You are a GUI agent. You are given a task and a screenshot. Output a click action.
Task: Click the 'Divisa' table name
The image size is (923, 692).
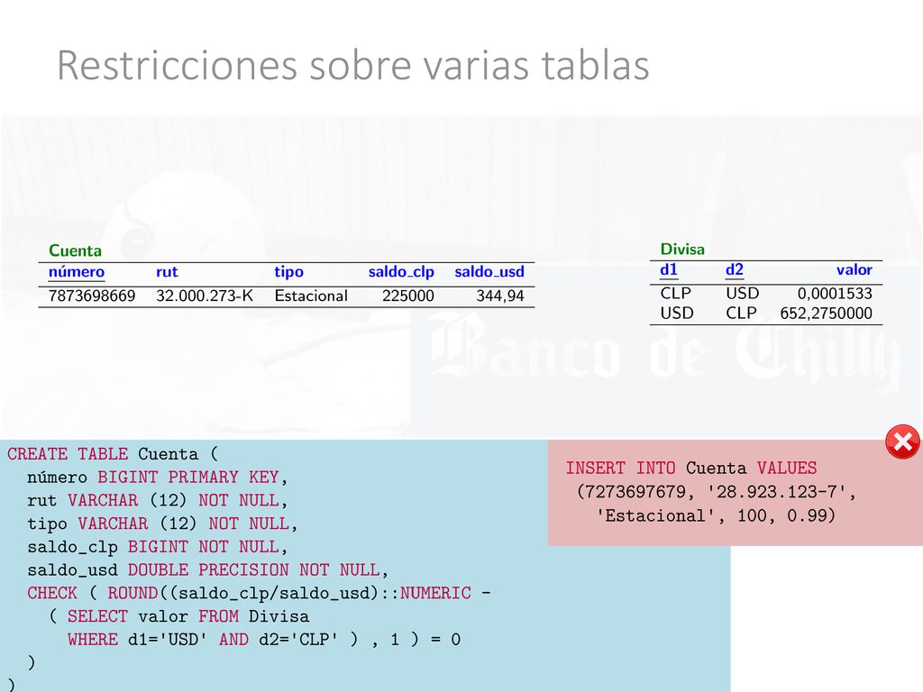tap(682, 249)
